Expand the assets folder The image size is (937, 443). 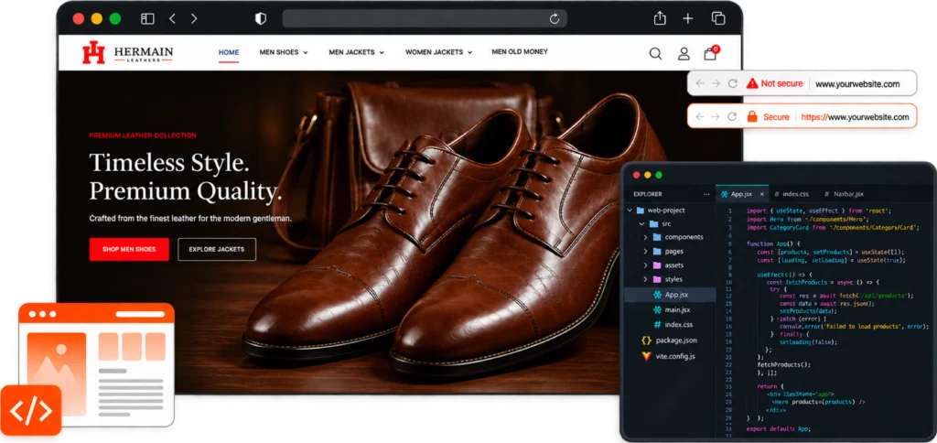[x=645, y=265]
